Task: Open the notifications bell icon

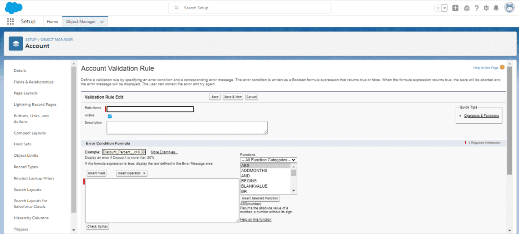Action: (496, 8)
